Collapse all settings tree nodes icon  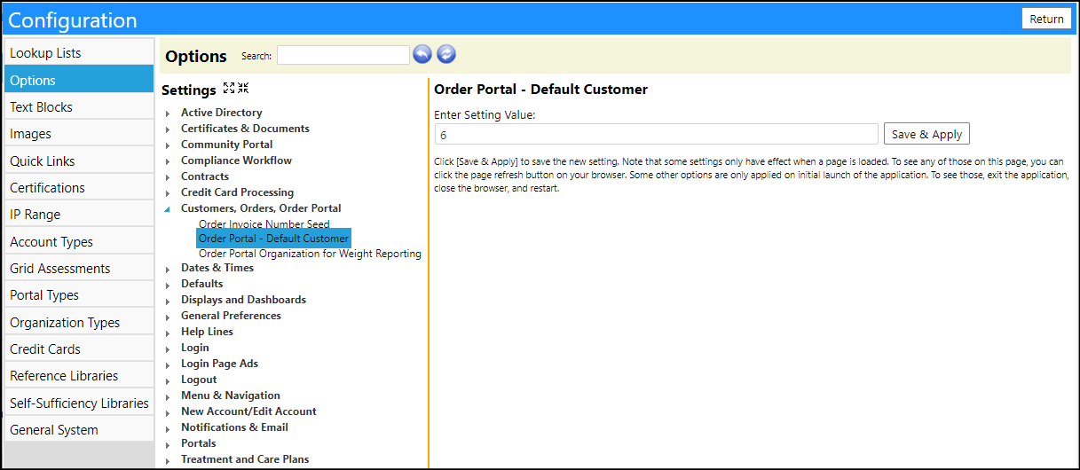click(243, 88)
